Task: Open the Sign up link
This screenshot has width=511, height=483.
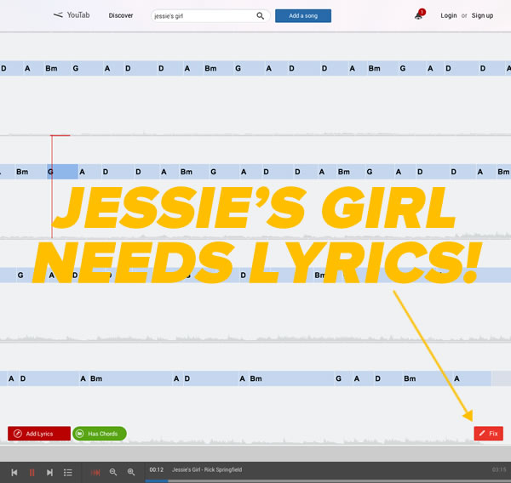Action: click(482, 15)
